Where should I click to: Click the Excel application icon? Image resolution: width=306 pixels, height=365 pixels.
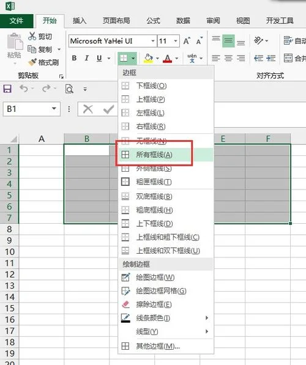pos(10,6)
